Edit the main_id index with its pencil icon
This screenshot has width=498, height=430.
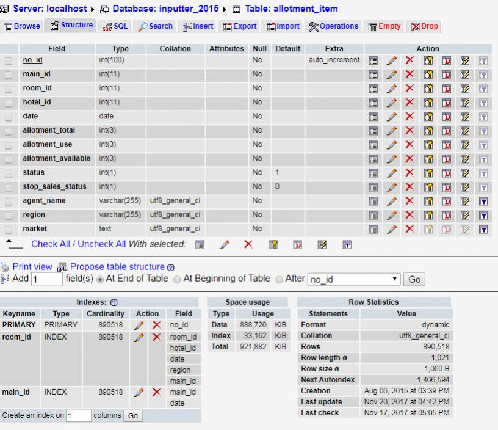(x=139, y=393)
